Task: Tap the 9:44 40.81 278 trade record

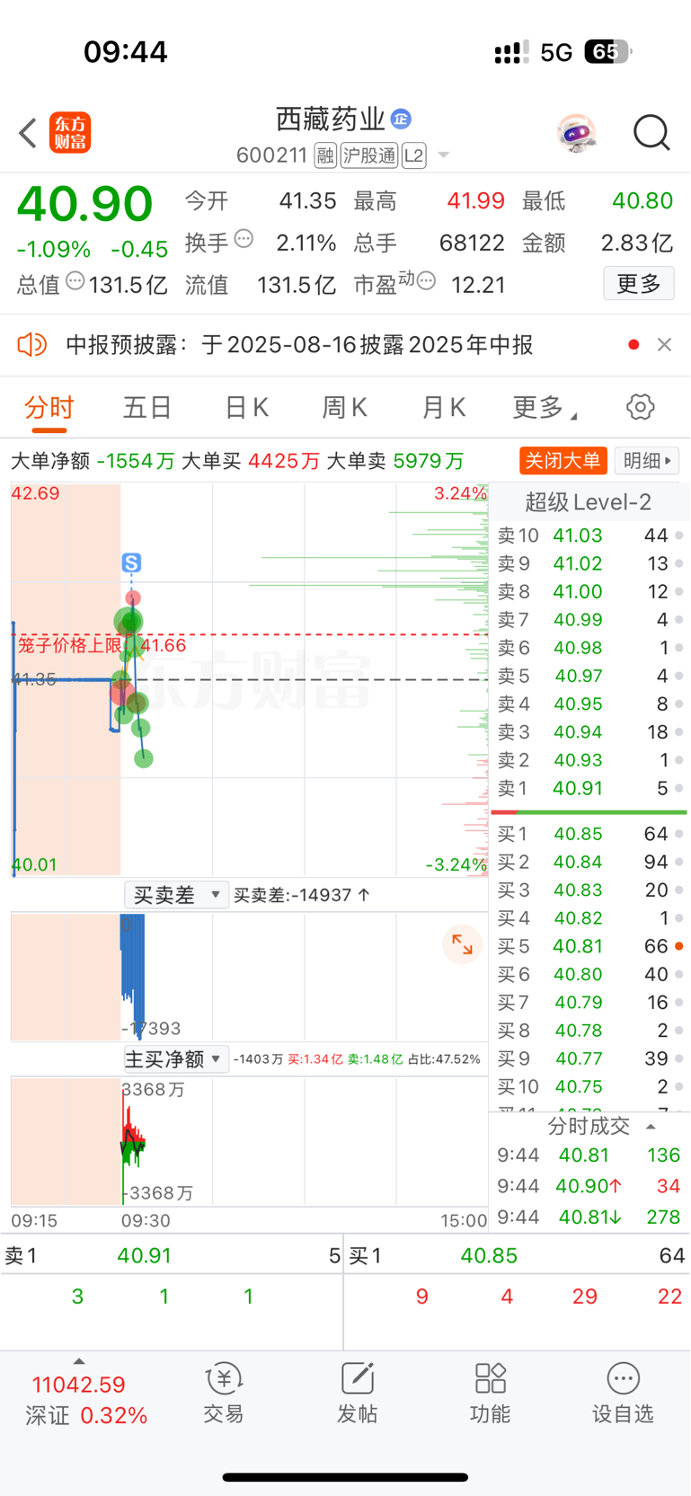Action: coord(589,1217)
